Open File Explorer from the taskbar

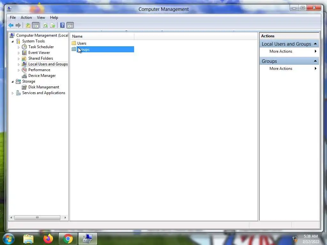[28, 239]
